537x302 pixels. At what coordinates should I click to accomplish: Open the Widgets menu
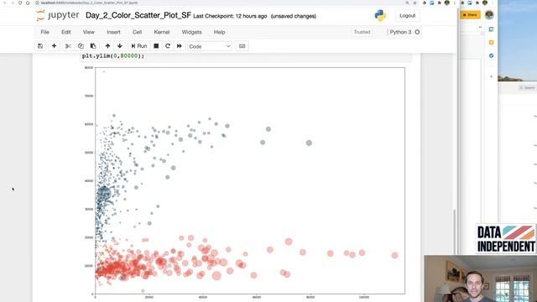191,32
